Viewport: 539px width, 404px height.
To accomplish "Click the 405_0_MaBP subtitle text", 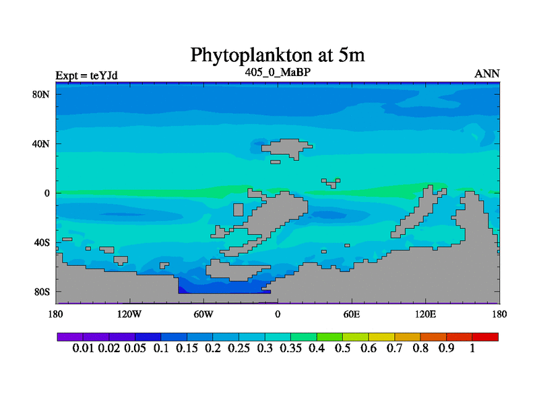I will tap(278, 71).
